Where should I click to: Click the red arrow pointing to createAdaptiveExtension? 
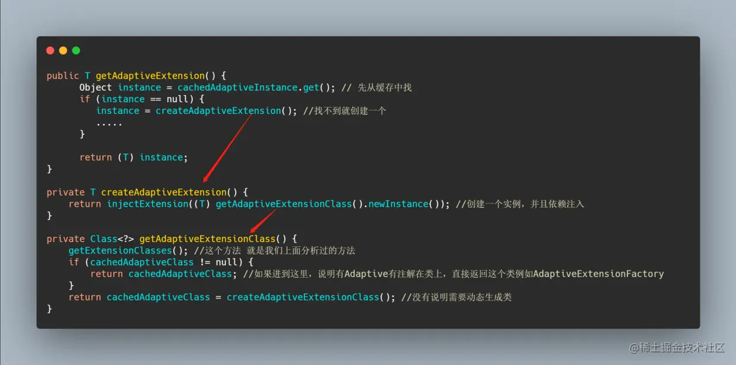[227, 148]
